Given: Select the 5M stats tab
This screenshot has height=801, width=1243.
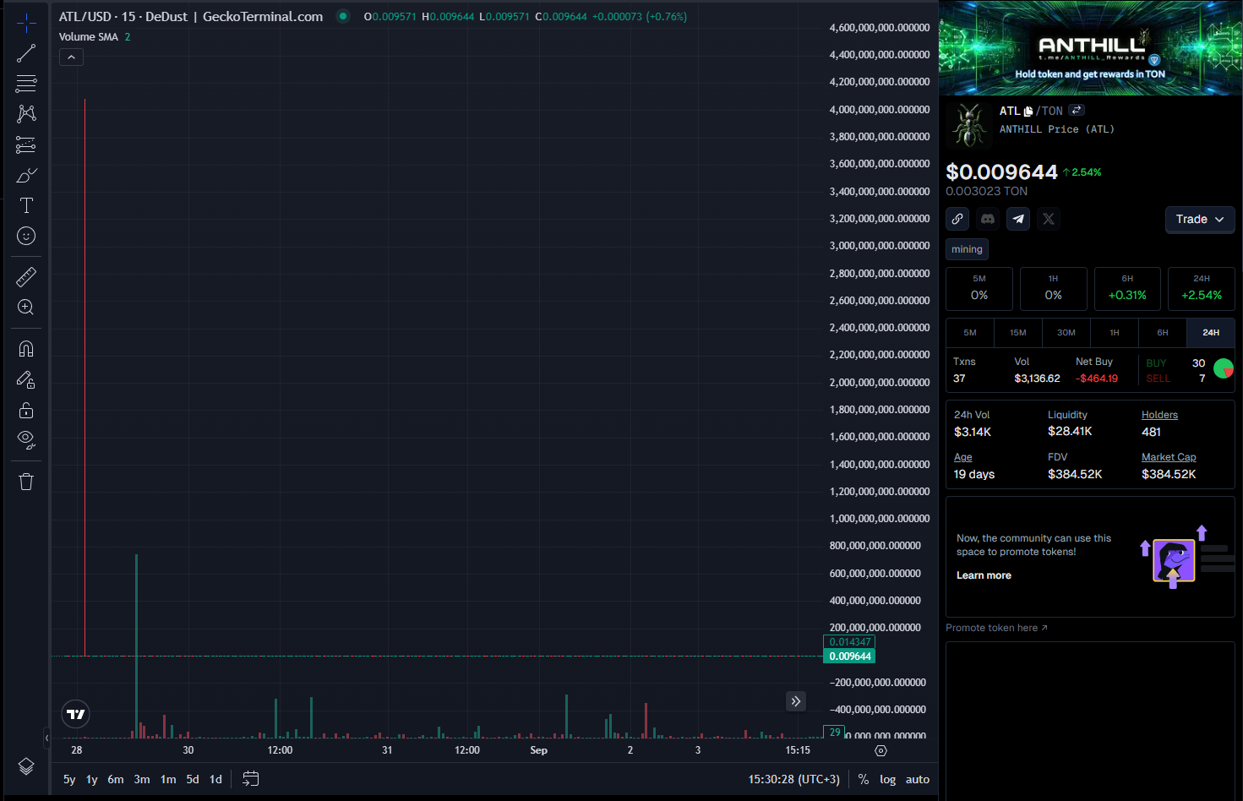Looking at the screenshot, I should coord(970,333).
